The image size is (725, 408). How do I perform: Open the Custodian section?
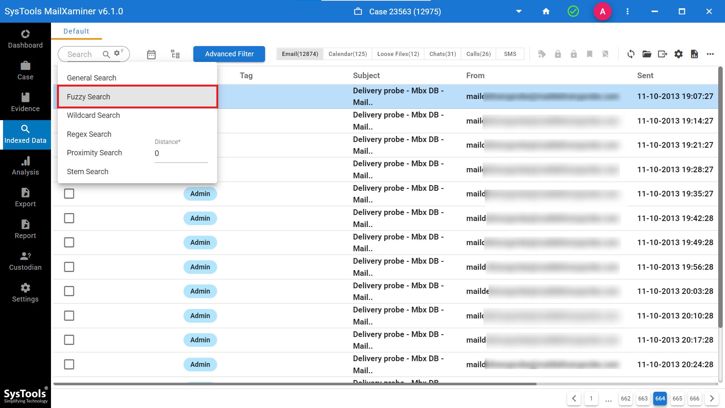(25, 261)
